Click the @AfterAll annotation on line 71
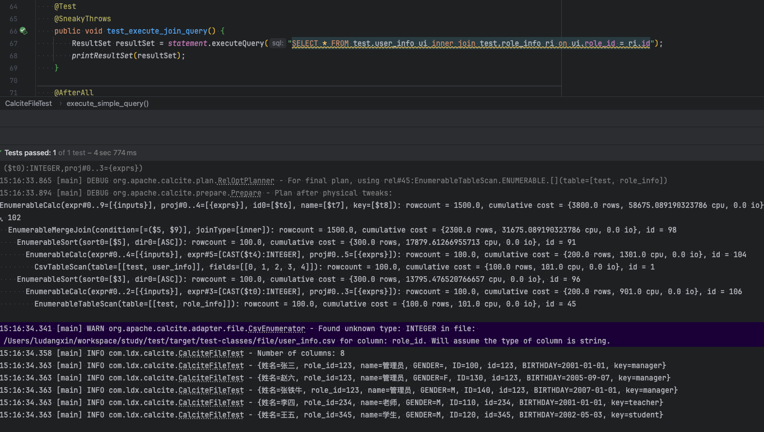The width and height of the screenshot is (764, 432). tap(73, 92)
